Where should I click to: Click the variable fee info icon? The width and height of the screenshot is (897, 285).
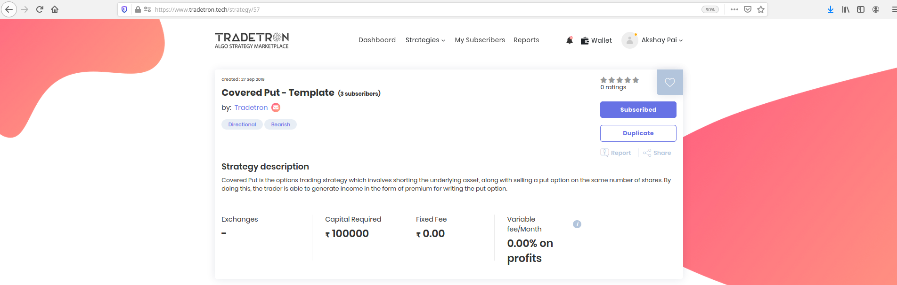pyautogui.click(x=577, y=224)
